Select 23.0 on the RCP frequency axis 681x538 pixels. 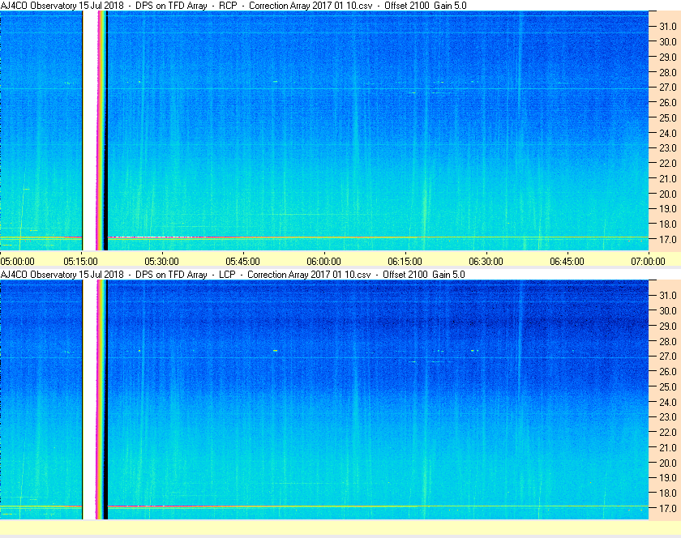[x=668, y=148]
